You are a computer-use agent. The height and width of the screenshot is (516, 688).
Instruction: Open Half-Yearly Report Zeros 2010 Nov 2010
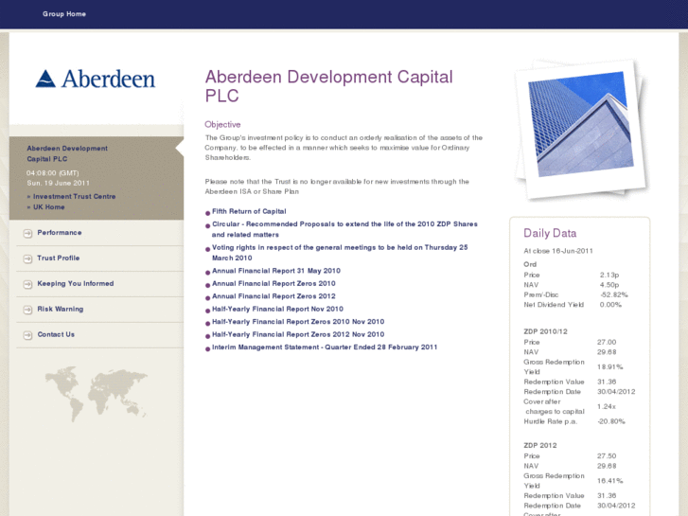[298, 322]
